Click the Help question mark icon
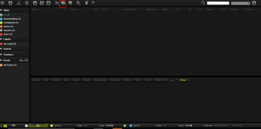This screenshot has width=261, height=129. (93, 3)
